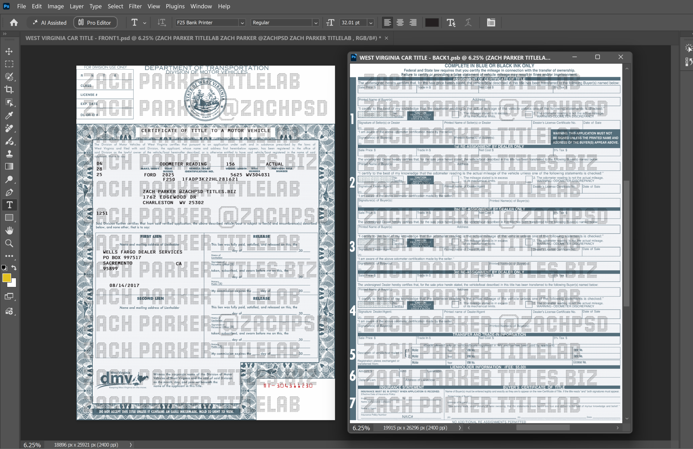Select the Hand tool
This screenshot has width=693, height=449.
(x=9, y=230)
